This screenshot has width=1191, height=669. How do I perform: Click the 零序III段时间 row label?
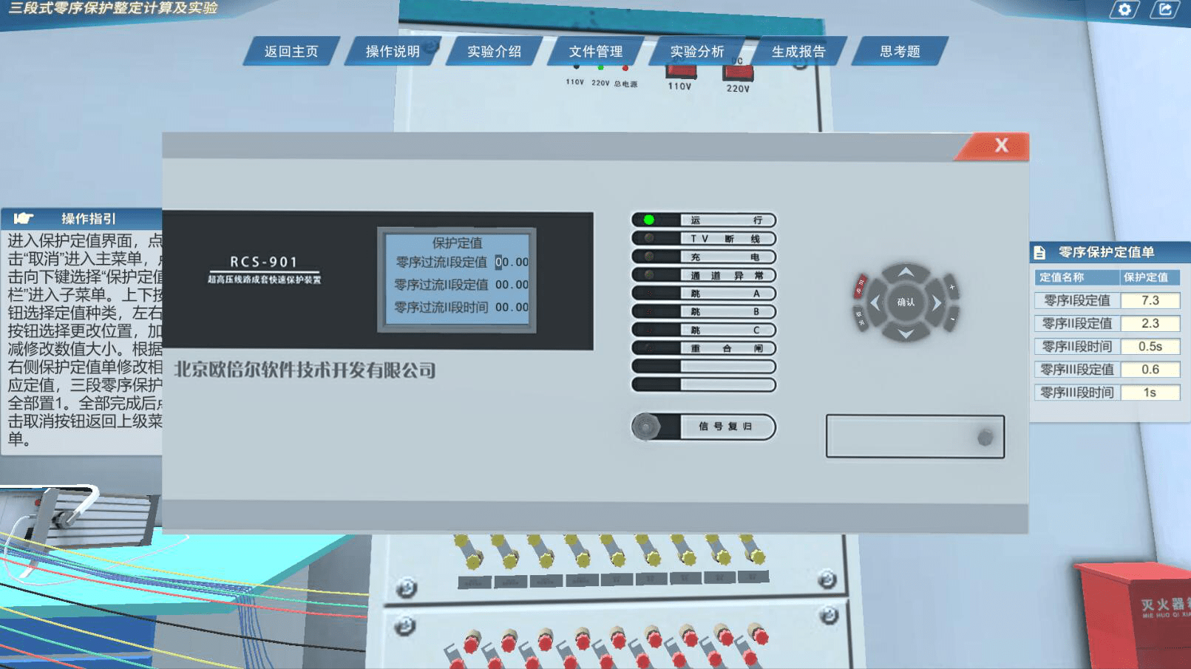pyautogui.click(x=1077, y=392)
